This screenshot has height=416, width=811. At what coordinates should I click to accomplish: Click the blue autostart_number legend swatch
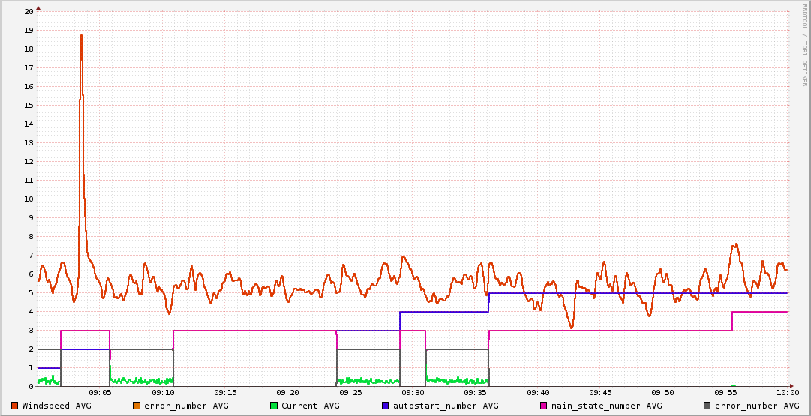click(x=385, y=406)
